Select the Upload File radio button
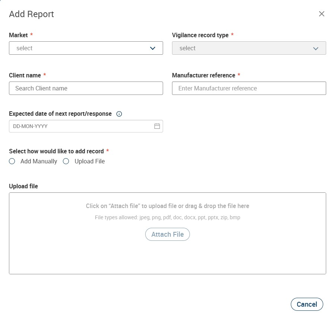 [66, 161]
